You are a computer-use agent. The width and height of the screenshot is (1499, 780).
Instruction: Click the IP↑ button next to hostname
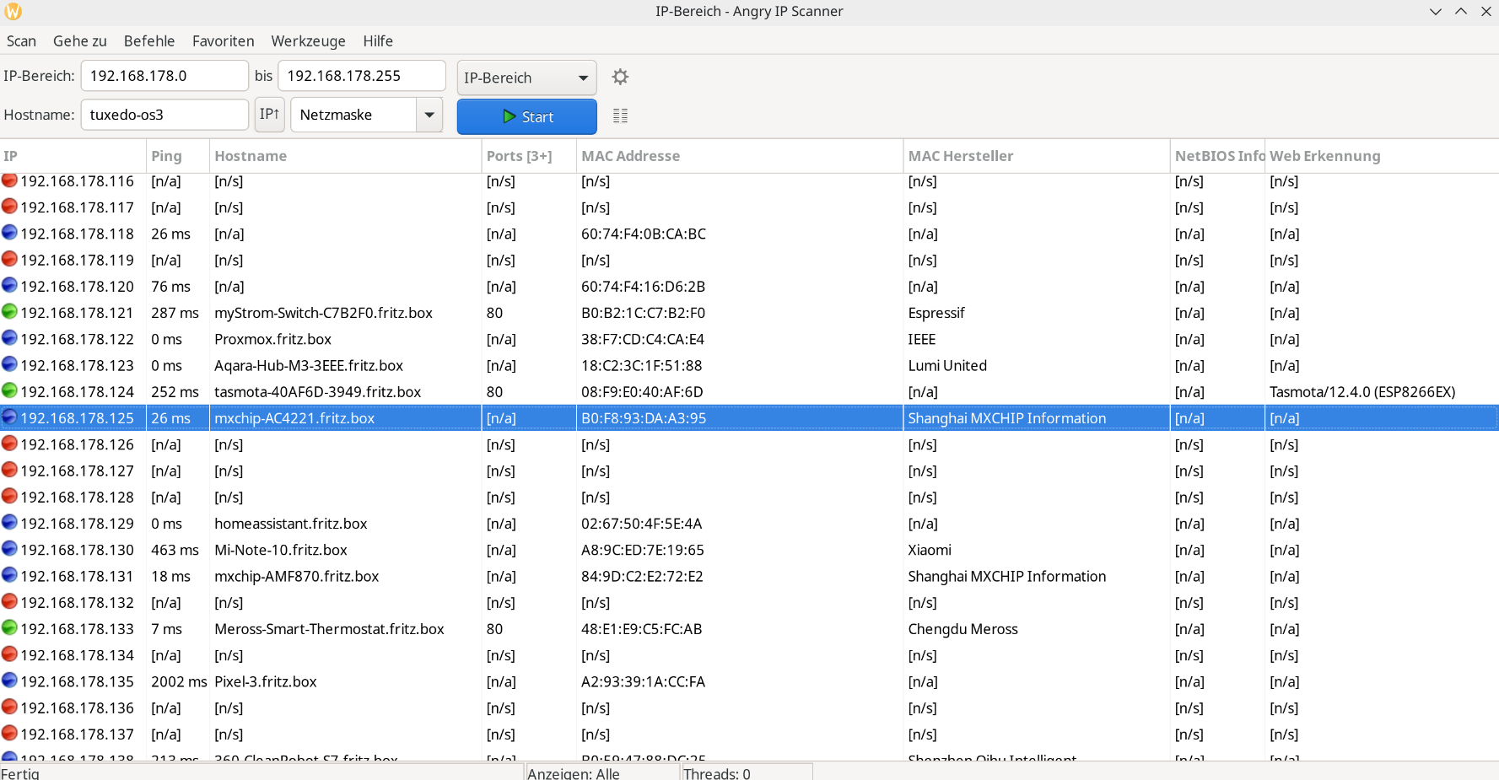click(269, 115)
